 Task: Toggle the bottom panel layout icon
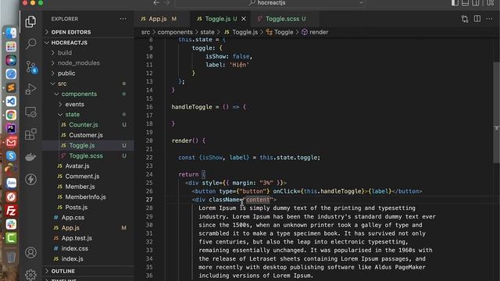pos(466,3)
